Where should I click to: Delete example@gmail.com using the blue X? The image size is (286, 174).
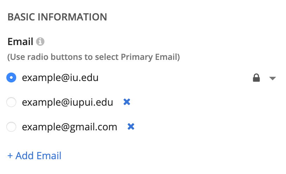(x=131, y=126)
